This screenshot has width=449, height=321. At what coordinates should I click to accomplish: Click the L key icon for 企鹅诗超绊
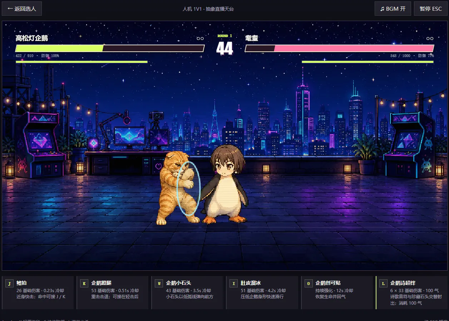click(383, 284)
